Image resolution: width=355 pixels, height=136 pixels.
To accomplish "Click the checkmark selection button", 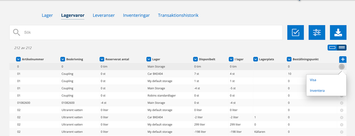I will pos(295,32).
